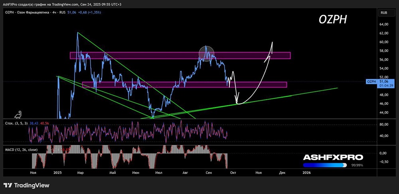Click the Мар label on the time axis
Image resolution: width=399 pixels, height=194 pixels.
point(81,172)
